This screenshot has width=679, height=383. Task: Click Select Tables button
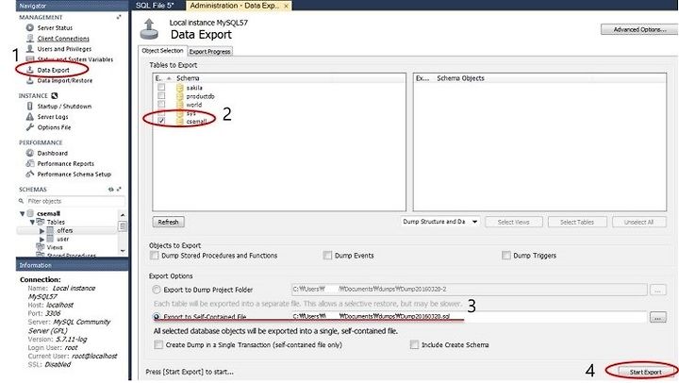pos(577,222)
